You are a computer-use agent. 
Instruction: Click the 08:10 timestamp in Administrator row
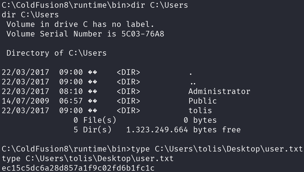tap(71, 91)
